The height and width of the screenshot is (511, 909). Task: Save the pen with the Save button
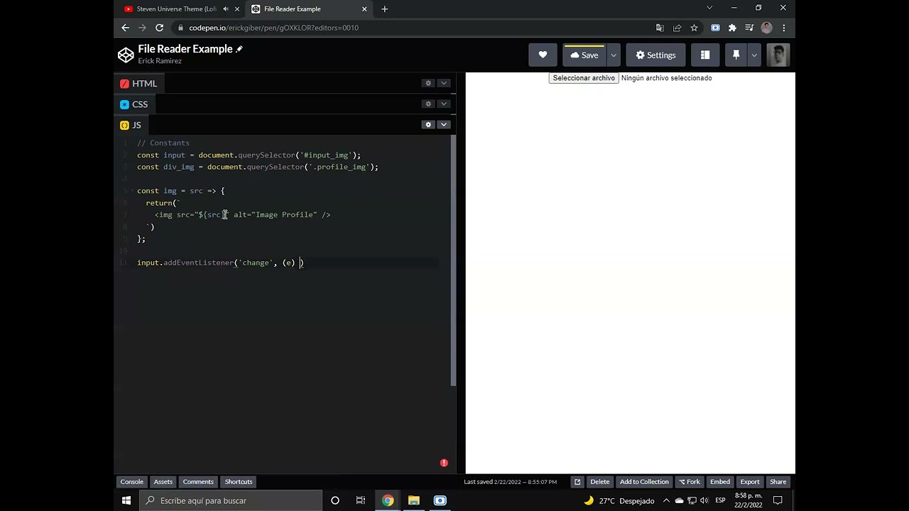tap(584, 55)
